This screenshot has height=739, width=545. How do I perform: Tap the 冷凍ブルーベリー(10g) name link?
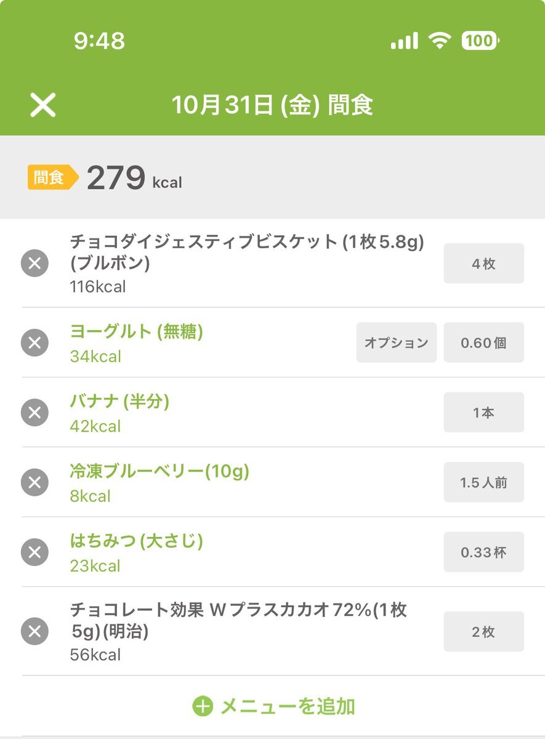[x=159, y=472]
